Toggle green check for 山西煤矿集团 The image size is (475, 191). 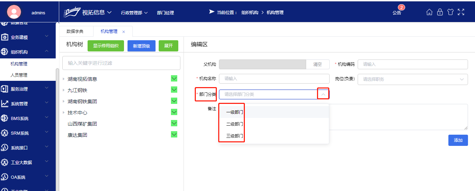click(x=174, y=123)
